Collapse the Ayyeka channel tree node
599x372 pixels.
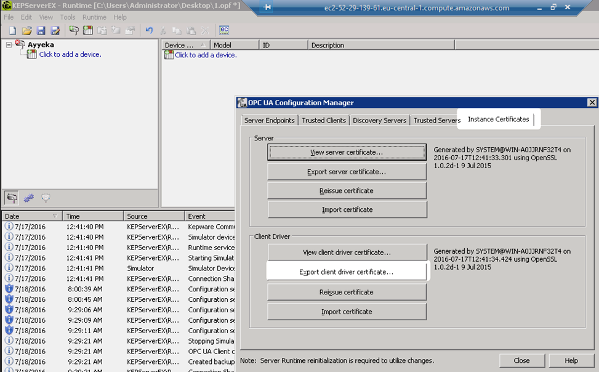pyautogui.click(x=9, y=45)
